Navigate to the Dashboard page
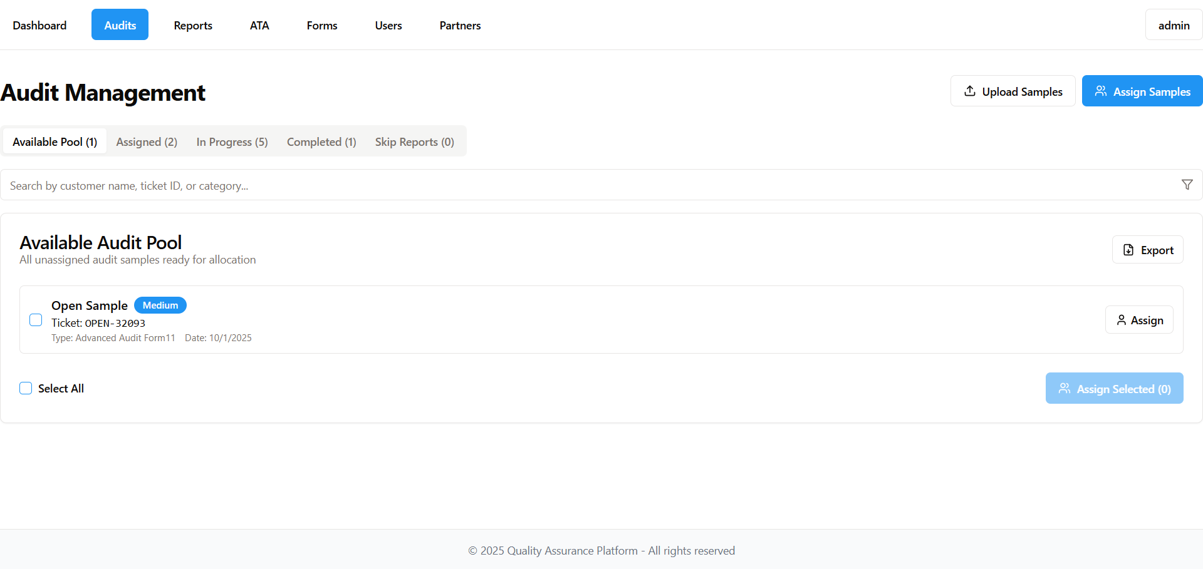 (39, 25)
